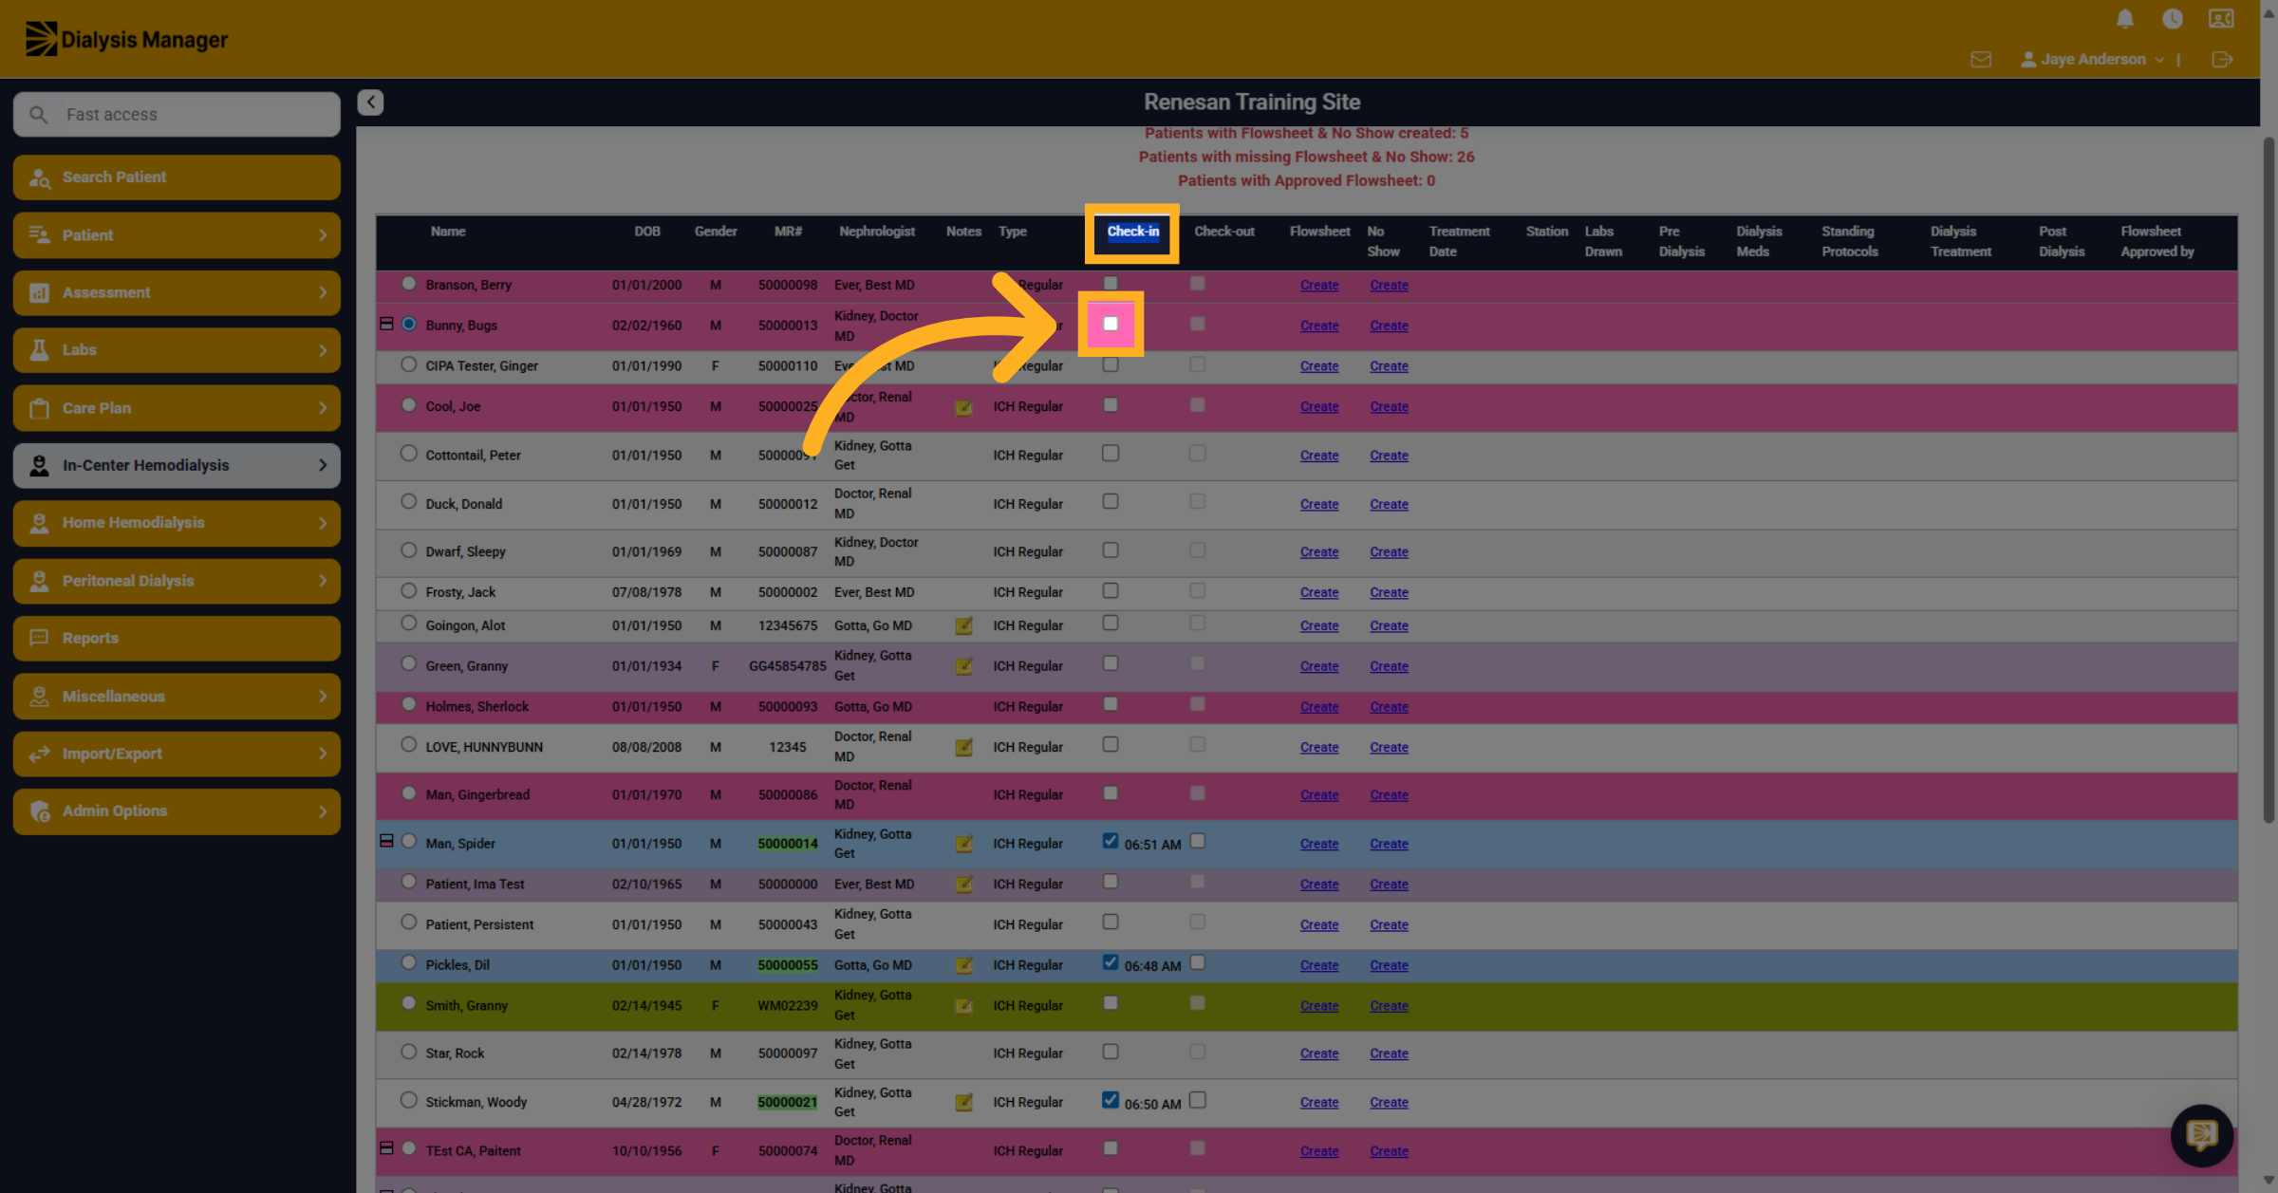Screen dimensions: 2278x1193
Task: Open the note icon for Pickles, Dil
Action: tap(963, 966)
